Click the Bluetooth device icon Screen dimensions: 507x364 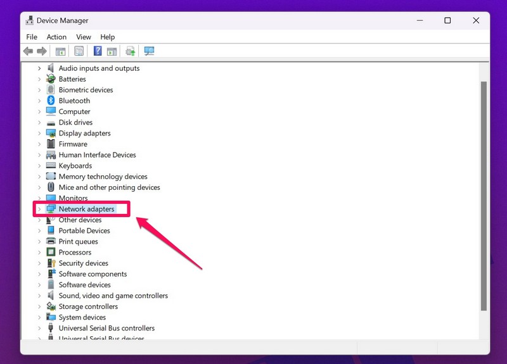[51, 101]
